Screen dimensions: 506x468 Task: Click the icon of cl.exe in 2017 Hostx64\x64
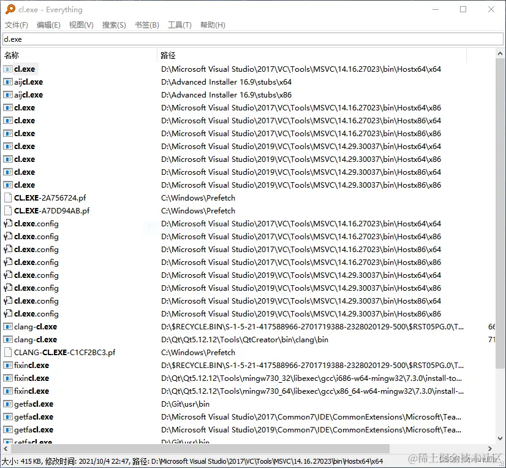click(8, 69)
